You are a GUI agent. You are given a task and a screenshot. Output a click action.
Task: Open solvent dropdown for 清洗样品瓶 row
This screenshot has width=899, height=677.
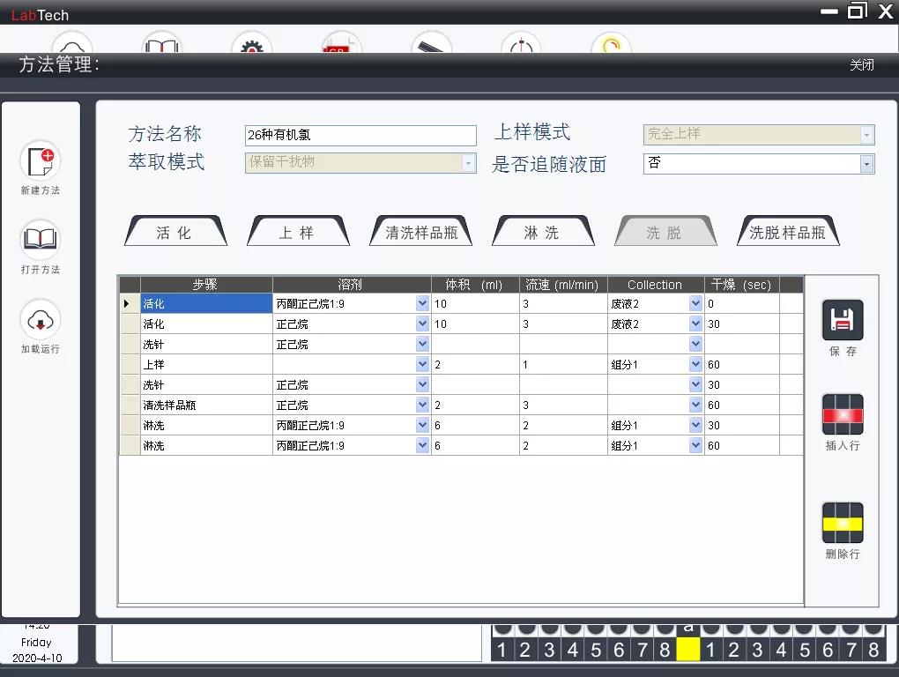coord(422,405)
